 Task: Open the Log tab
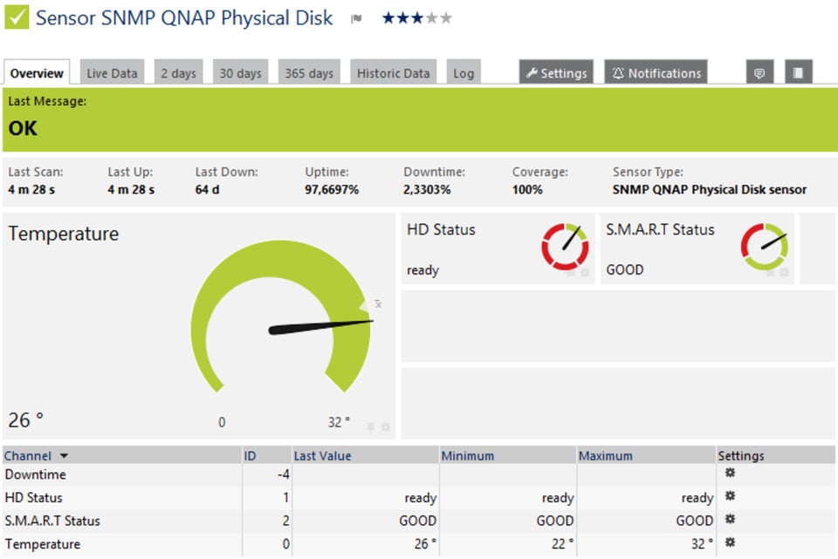[x=464, y=72]
